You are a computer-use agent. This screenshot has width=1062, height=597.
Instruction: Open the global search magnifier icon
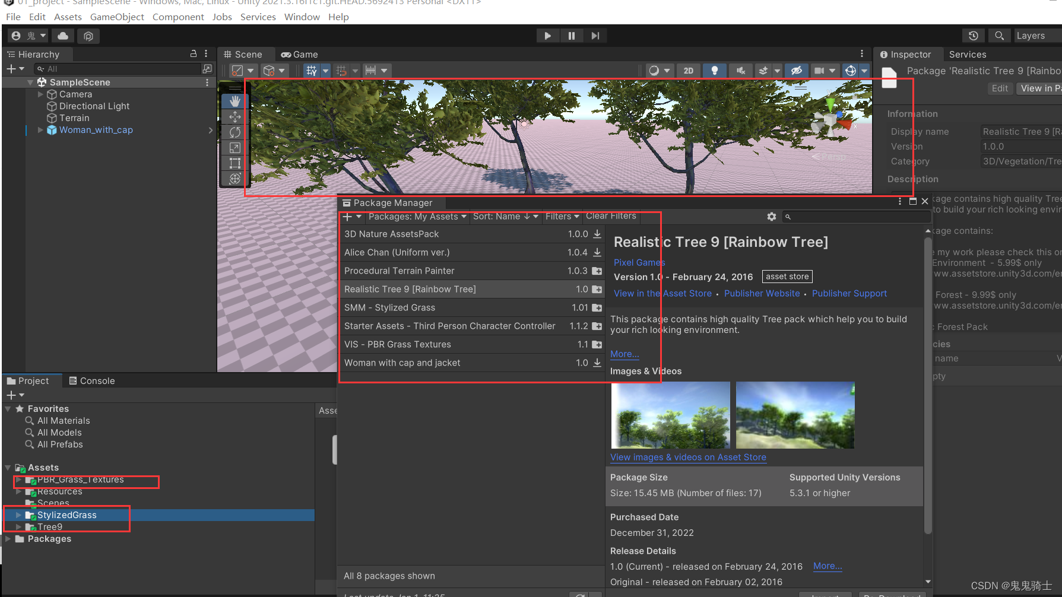(x=1000, y=36)
